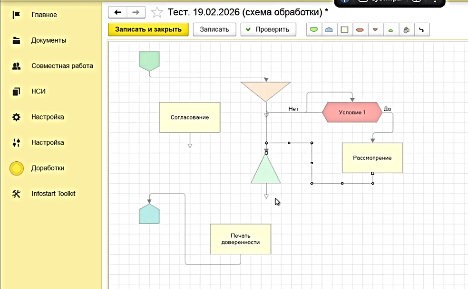This screenshot has height=289, width=468.
Task: Select the red hexagon condition tool
Action: [360, 29]
